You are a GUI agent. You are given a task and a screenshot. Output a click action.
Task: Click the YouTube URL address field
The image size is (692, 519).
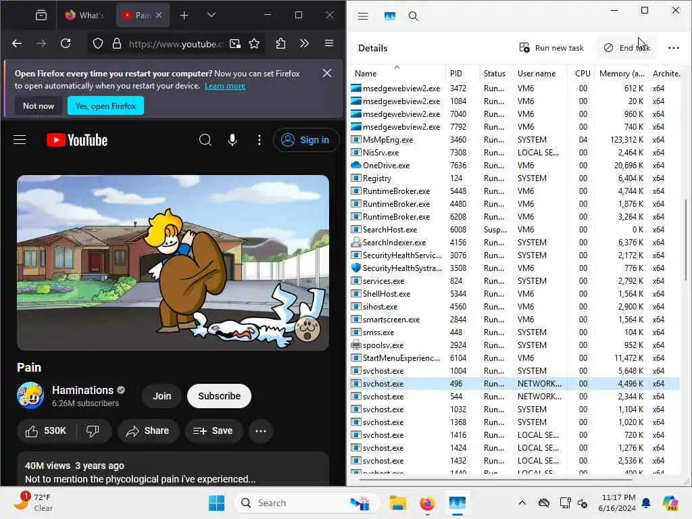[x=176, y=44]
